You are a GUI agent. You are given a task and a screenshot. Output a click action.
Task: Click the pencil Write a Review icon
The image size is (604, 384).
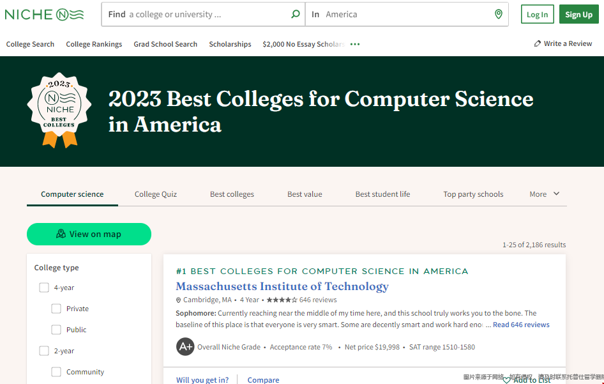[538, 43]
